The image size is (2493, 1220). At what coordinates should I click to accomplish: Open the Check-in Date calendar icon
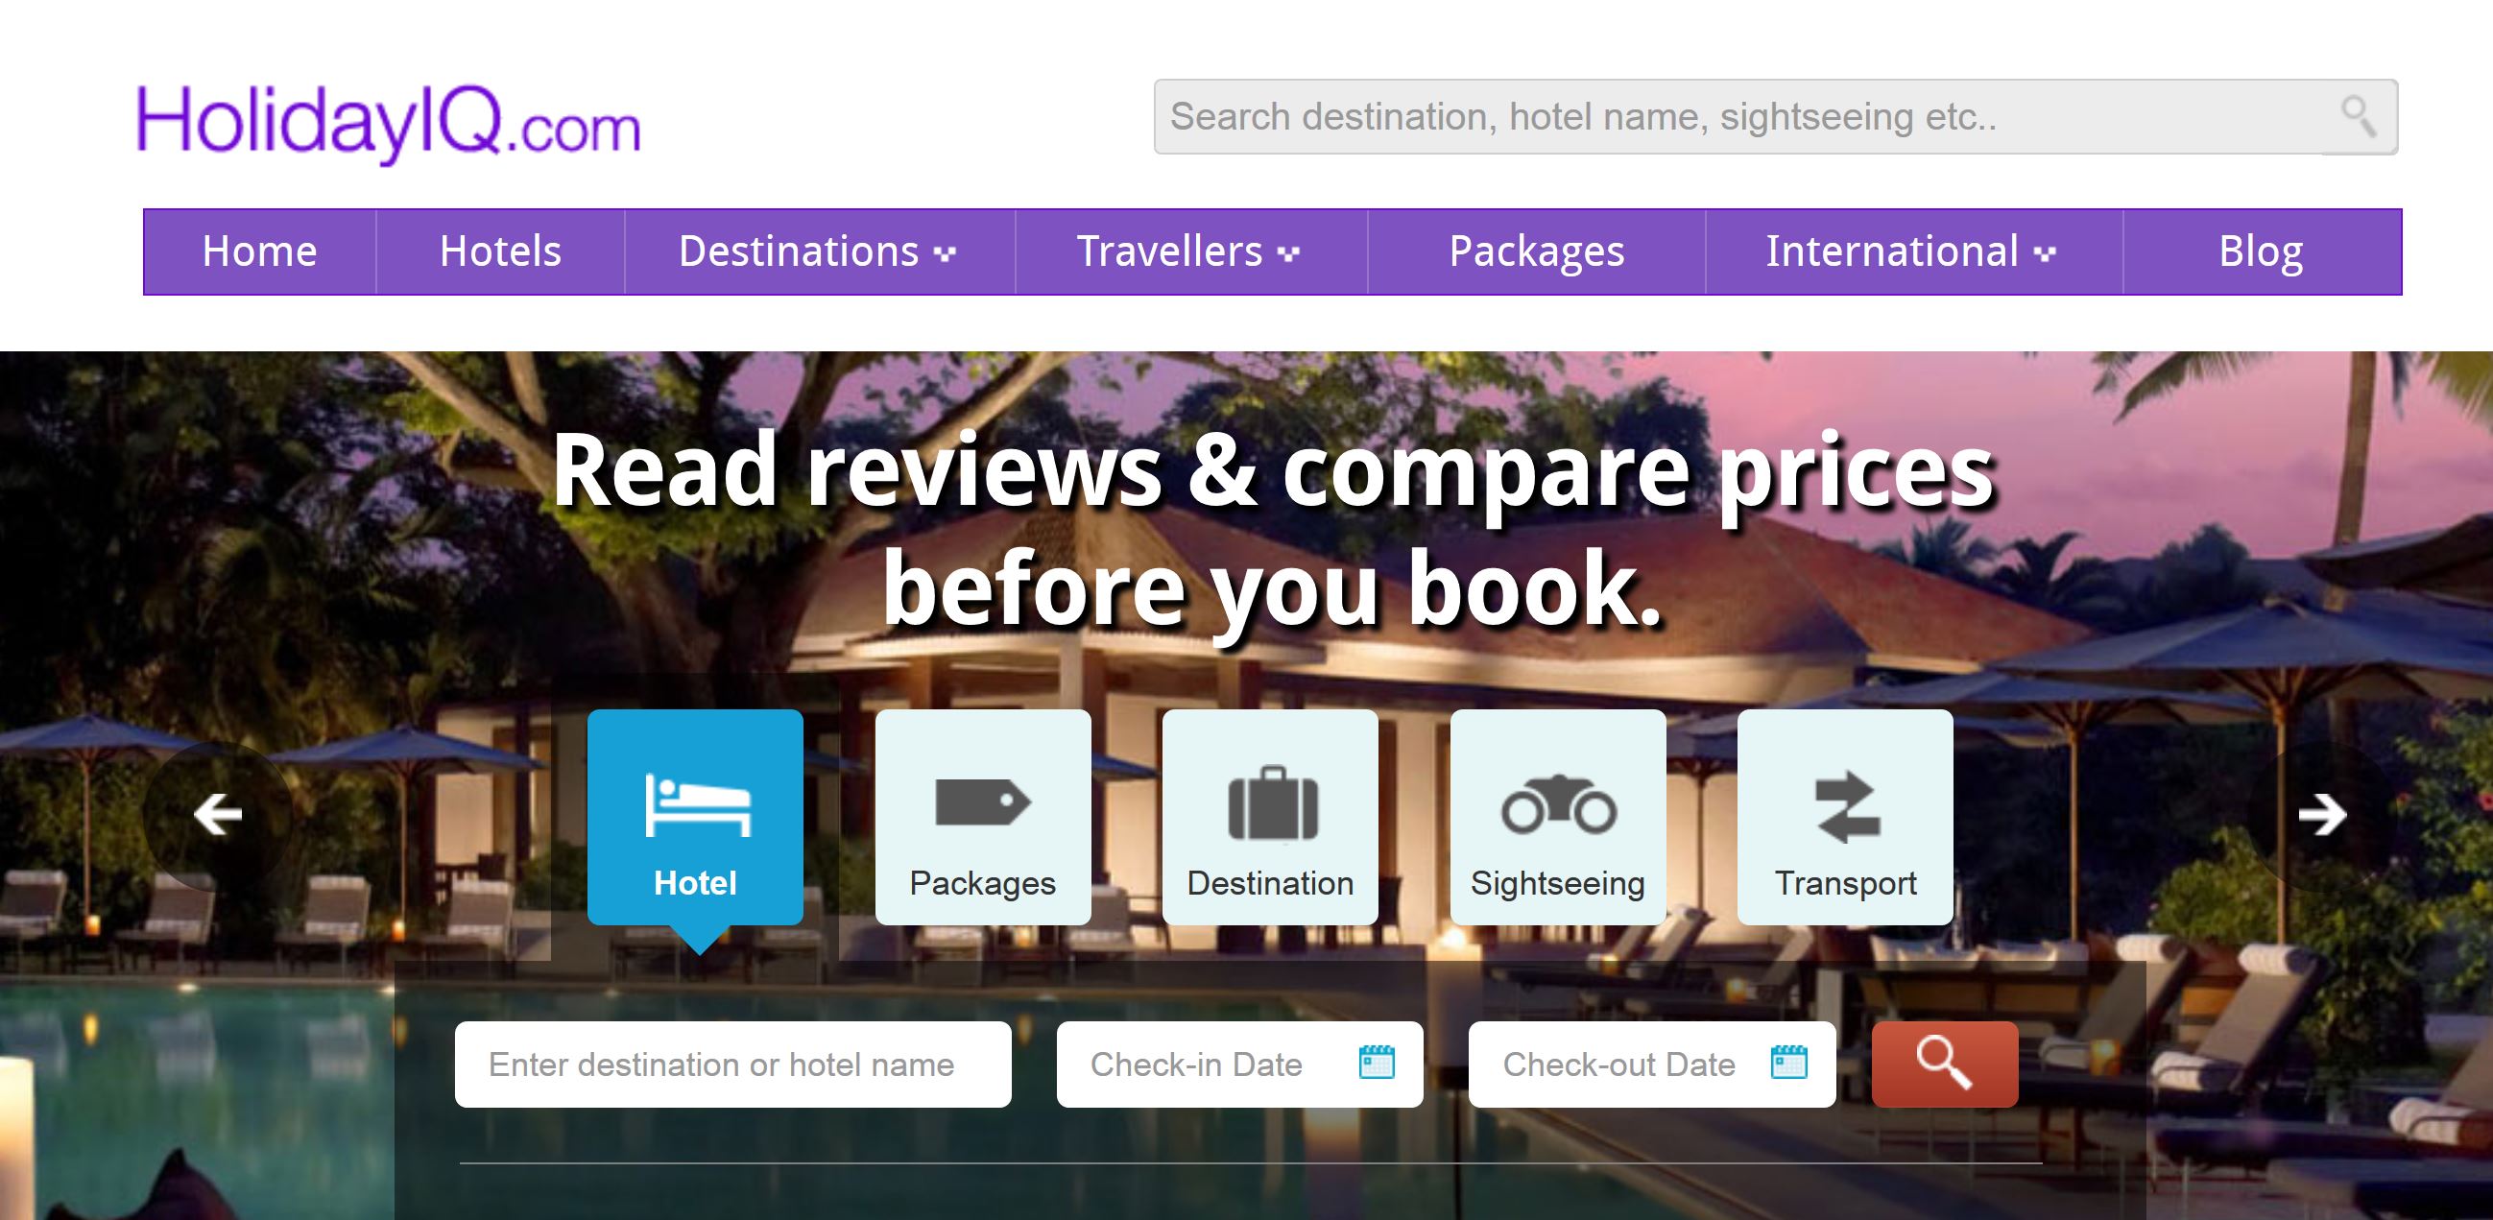click(x=1377, y=1063)
